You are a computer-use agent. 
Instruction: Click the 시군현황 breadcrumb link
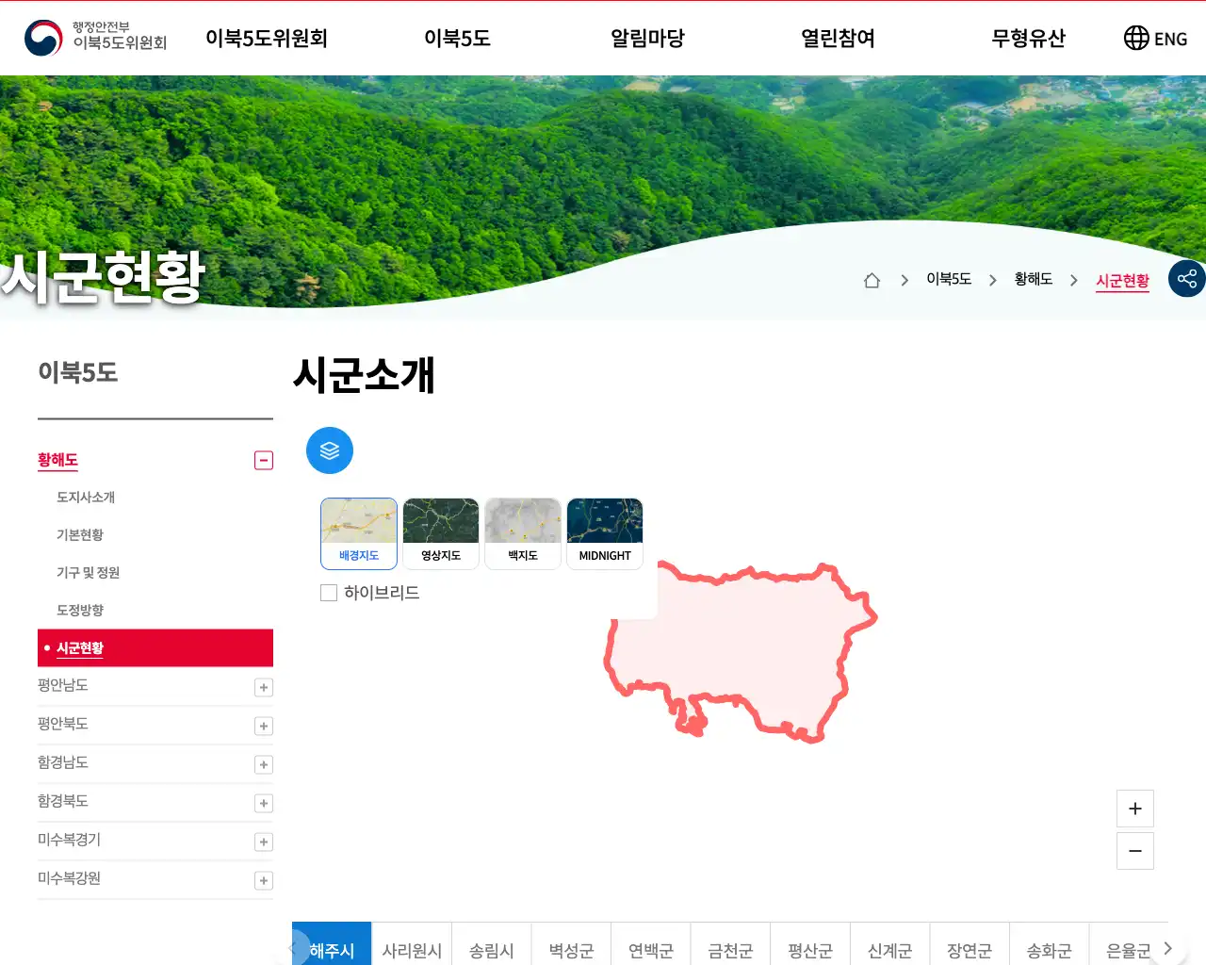1122,281
